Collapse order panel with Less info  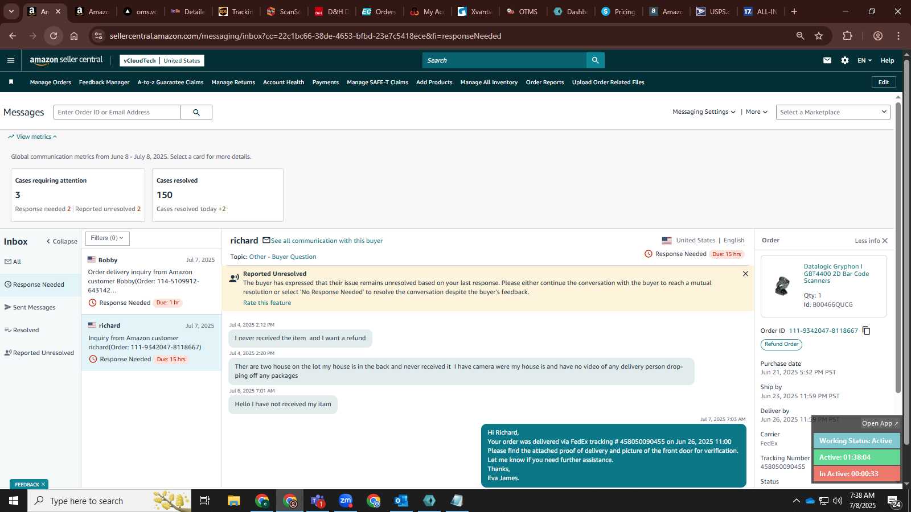pos(871,241)
